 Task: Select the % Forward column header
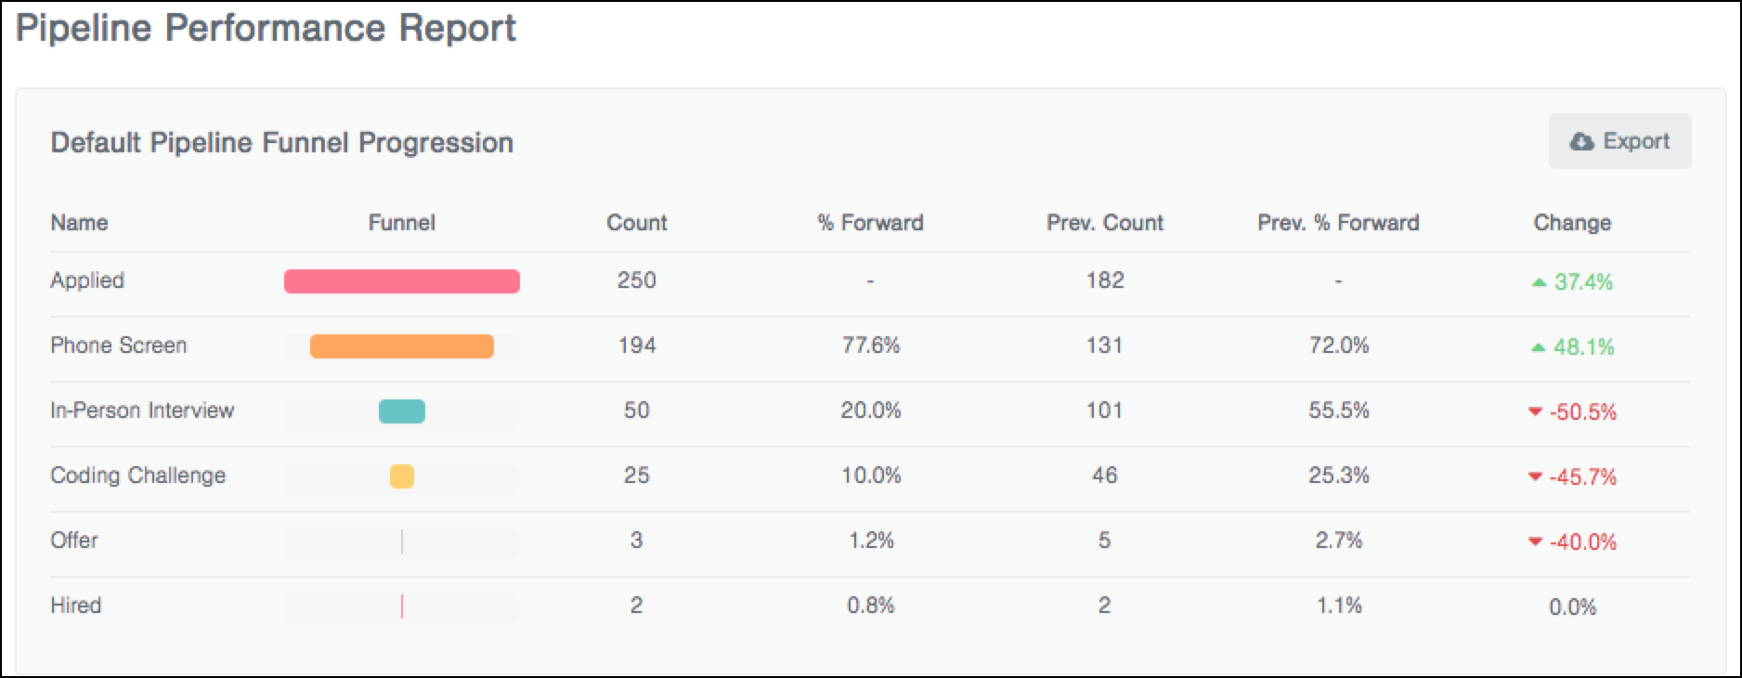coord(870,223)
